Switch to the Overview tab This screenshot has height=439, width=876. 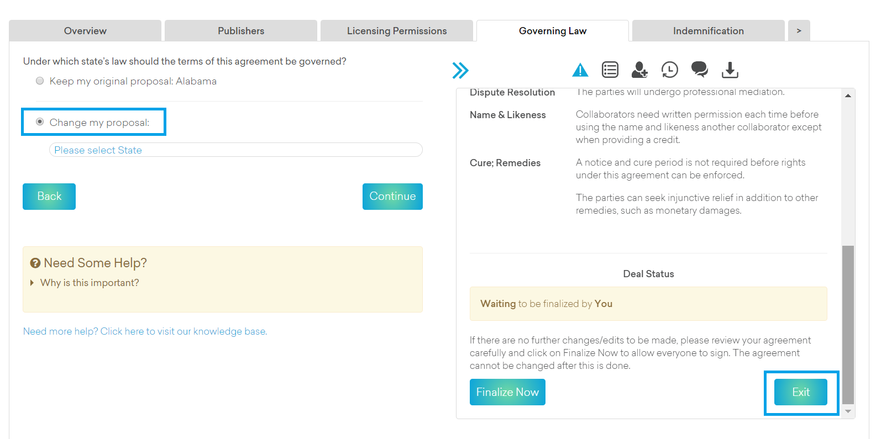(x=85, y=31)
